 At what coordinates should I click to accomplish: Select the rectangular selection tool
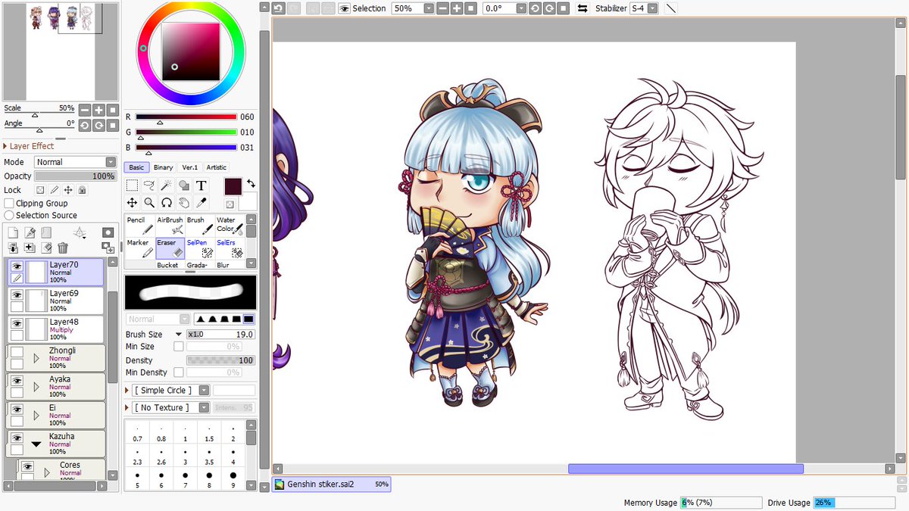[132, 185]
